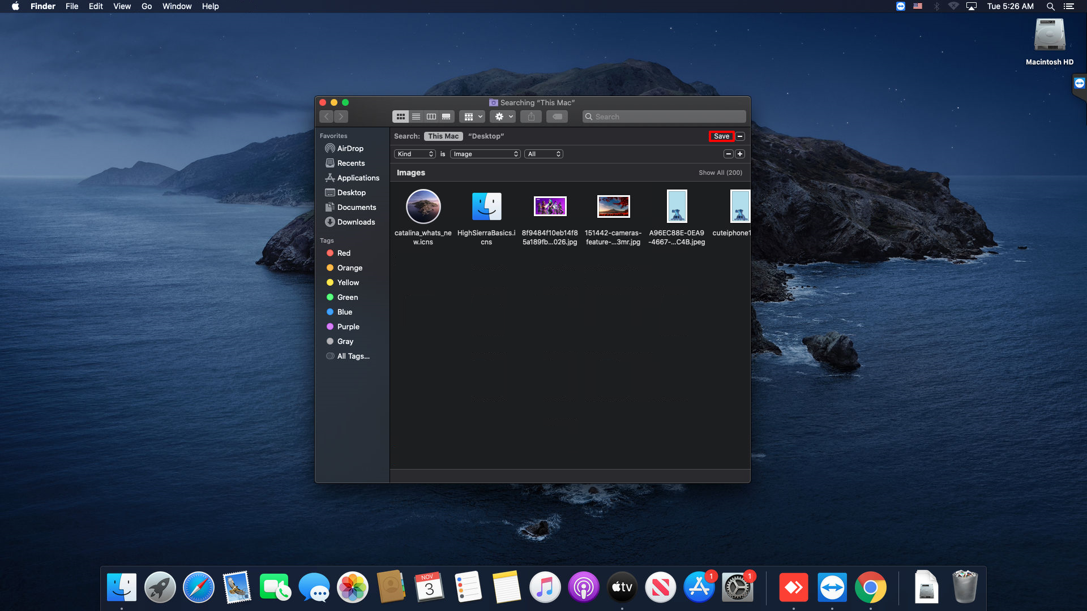
Task: Open the Kind criteria dropdown
Action: tap(415, 154)
